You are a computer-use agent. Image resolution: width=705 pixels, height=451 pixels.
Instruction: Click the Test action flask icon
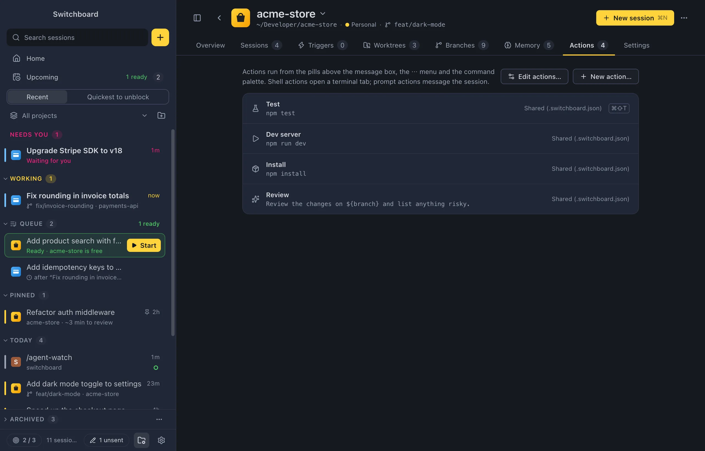pos(256,108)
